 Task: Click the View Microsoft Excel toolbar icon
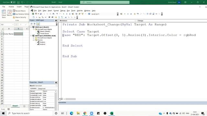[x=33, y=14]
